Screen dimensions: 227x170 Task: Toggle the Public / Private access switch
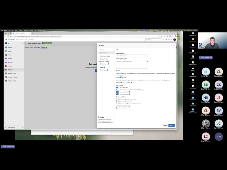(121, 78)
